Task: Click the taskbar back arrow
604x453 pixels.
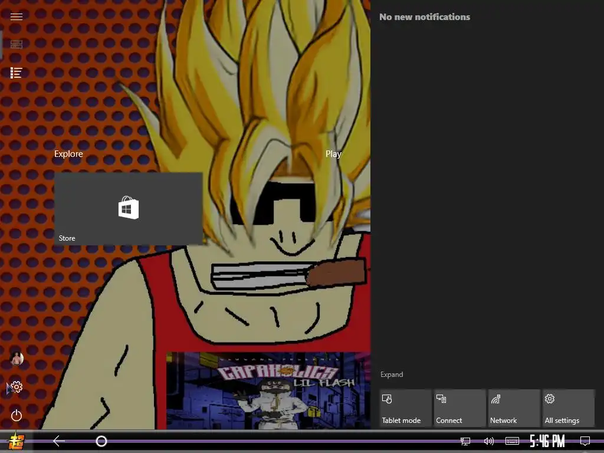Action: coord(58,441)
